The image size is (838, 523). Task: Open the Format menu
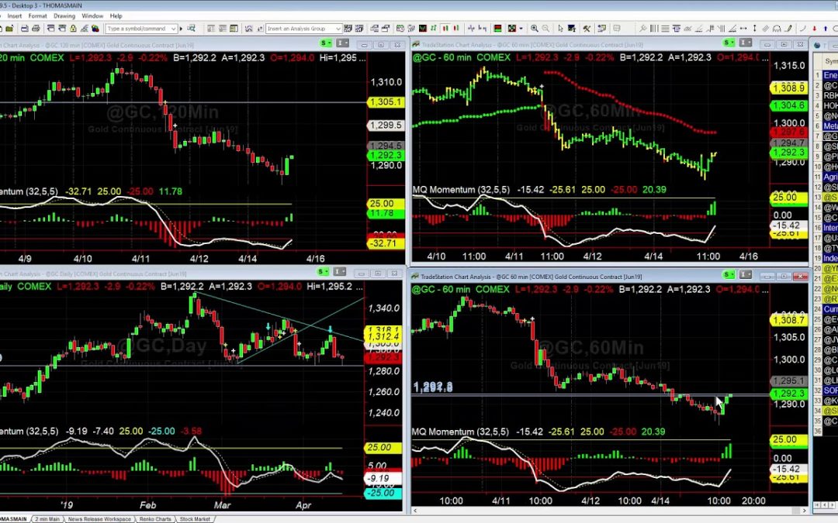37,16
